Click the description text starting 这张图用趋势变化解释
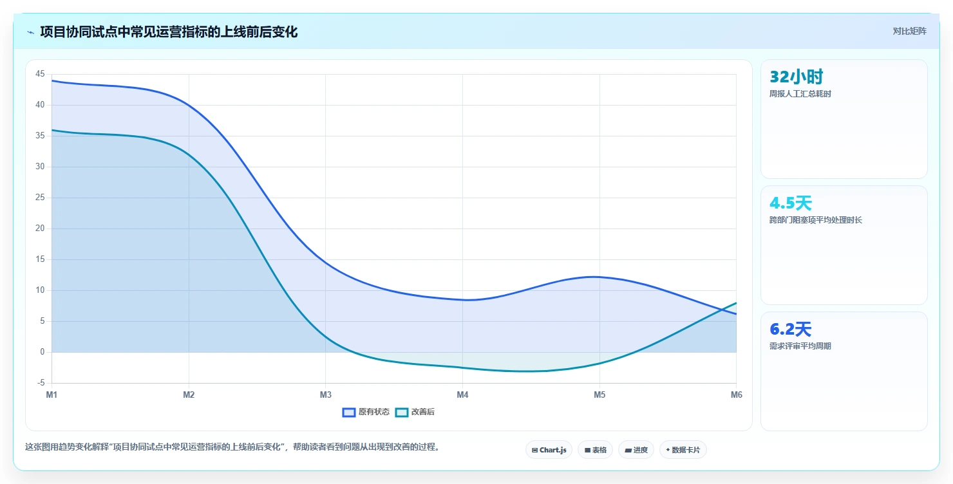Image resolution: width=953 pixels, height=484 pixels. point(234,447)
